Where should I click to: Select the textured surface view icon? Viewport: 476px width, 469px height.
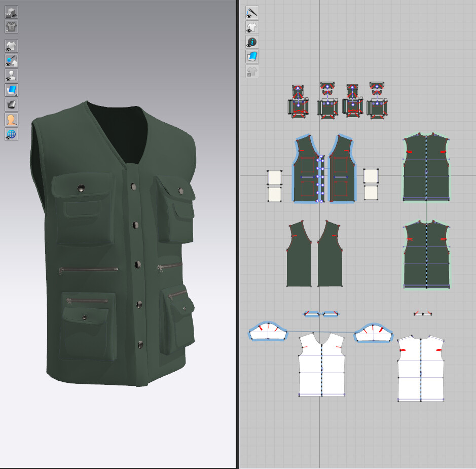(11, 11)
